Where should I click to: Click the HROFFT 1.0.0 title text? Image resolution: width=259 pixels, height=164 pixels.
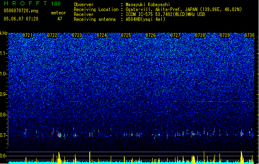(33, 3)
